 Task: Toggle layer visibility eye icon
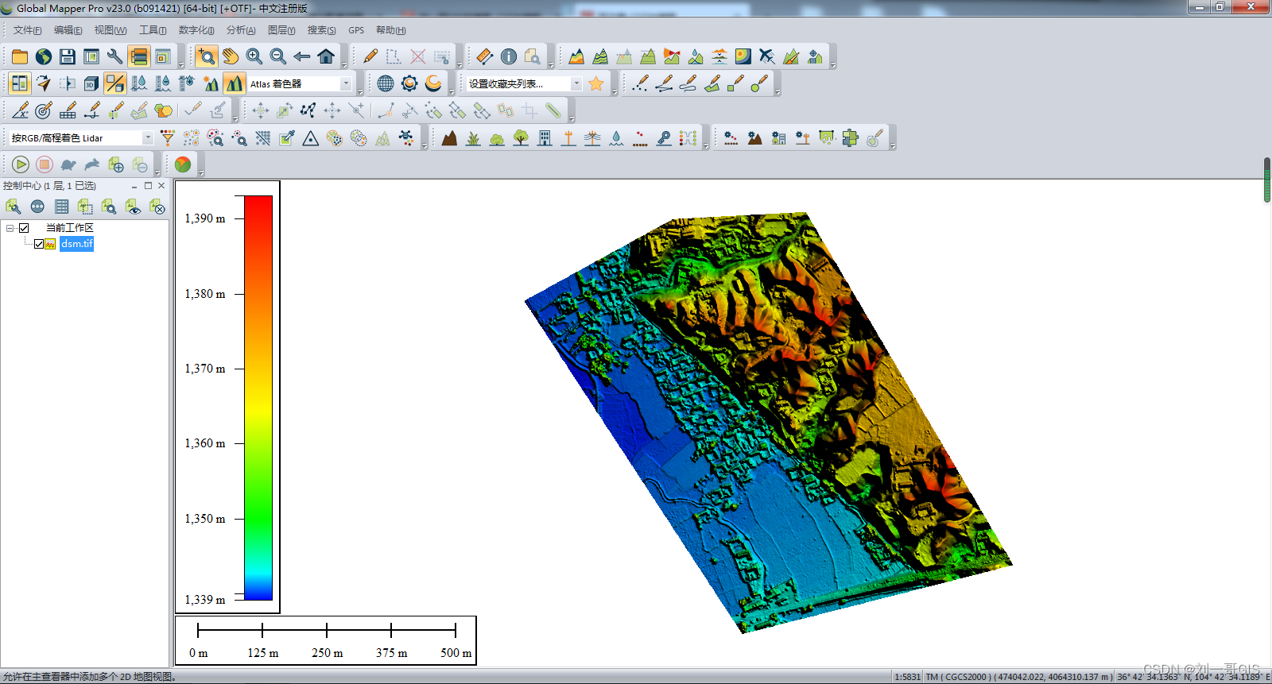[x=133, y=207]
